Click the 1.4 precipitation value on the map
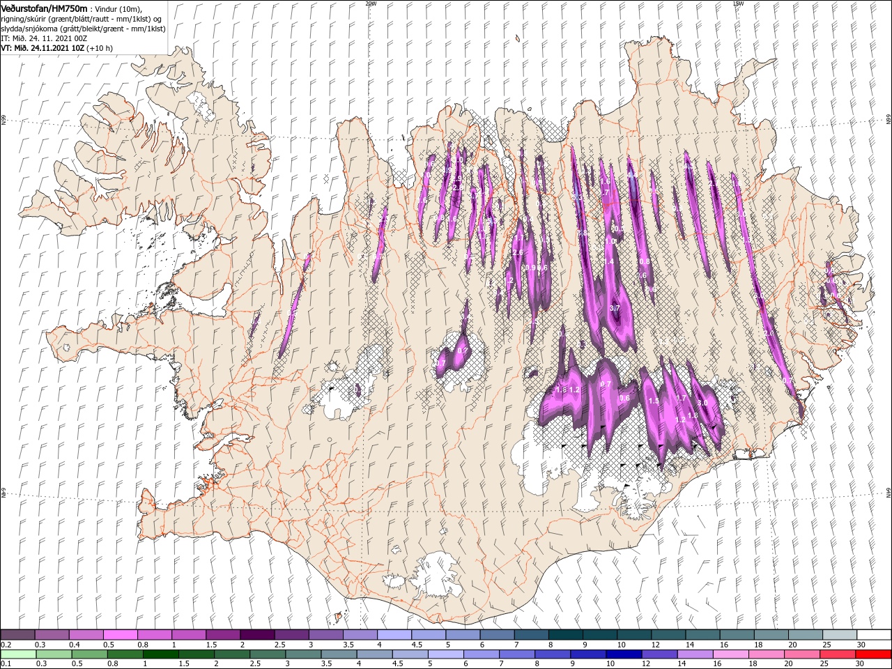Screen dimensions: 892x669 (x=609, y=262)
